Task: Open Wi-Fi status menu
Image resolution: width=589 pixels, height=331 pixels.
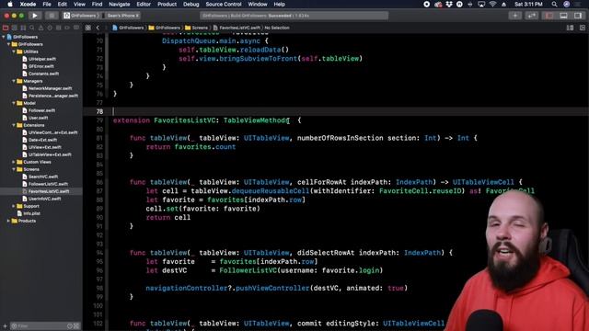Action: click(x=493, y=4)
